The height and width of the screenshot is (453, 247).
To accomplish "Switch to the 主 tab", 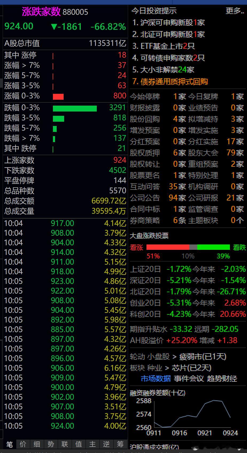I will pyautogui.click(x=92, y=444).
